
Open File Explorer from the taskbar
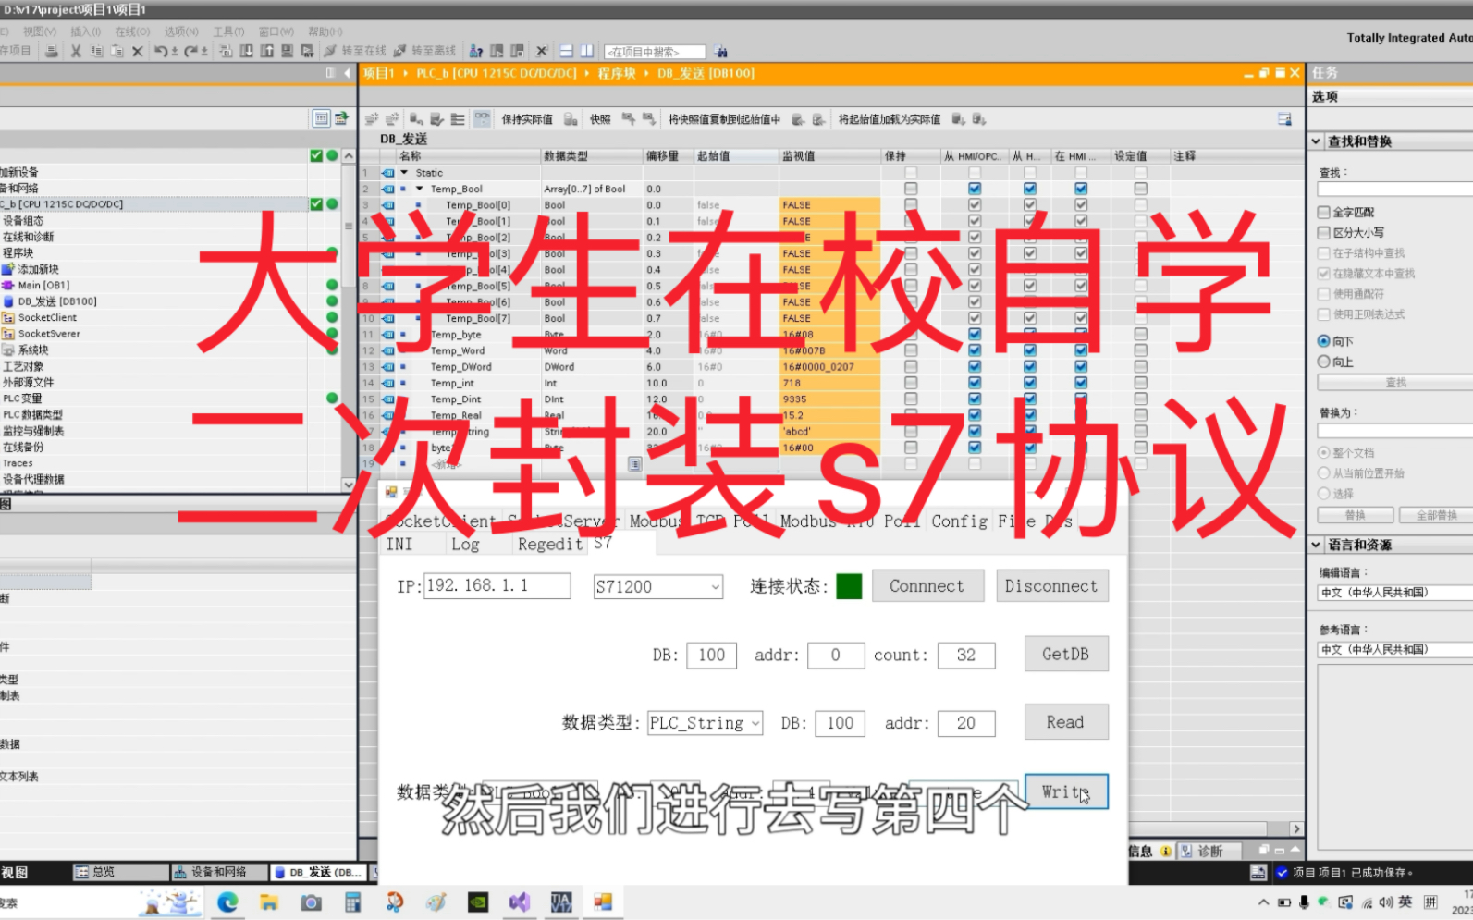click(x=269, y=902)
